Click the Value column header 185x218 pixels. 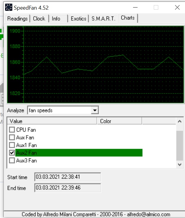point(52,121)
